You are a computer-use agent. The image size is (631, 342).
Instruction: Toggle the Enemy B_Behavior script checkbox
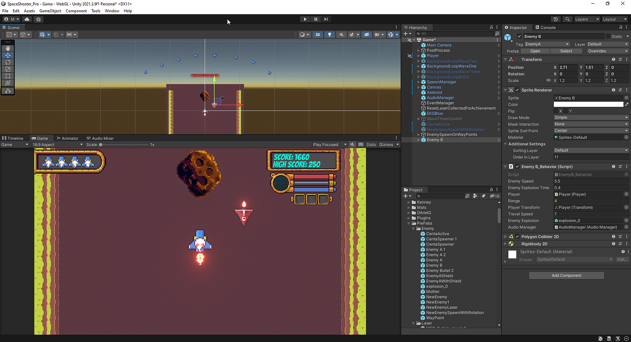(x=517, y=166)
